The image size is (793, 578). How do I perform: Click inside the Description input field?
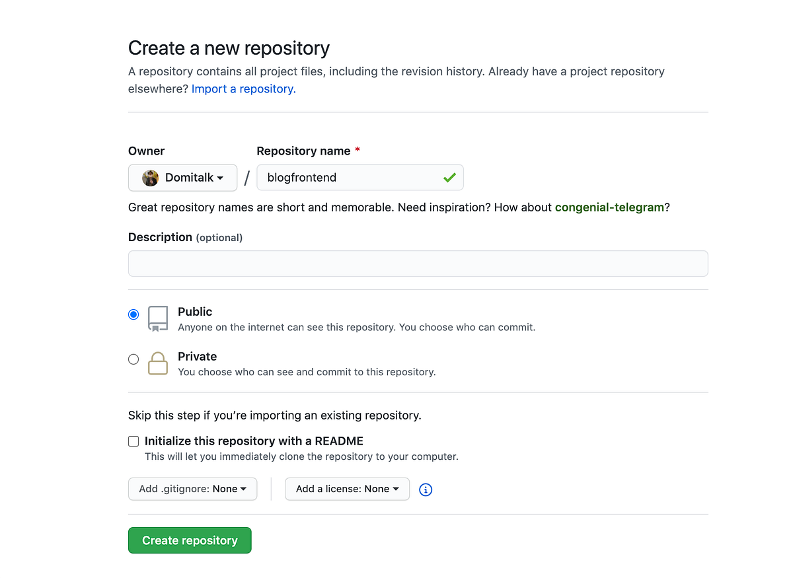(x=418, y=263)
